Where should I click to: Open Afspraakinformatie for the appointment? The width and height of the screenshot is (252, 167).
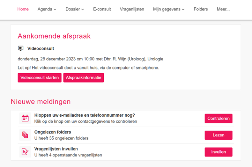(x=84, y=77)
